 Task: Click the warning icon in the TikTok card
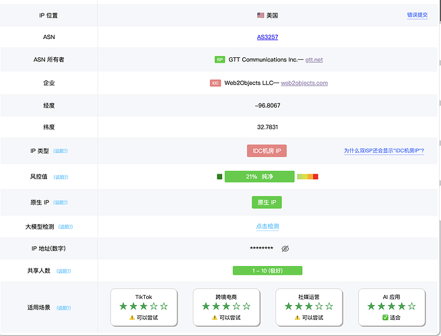click(132, 317)
